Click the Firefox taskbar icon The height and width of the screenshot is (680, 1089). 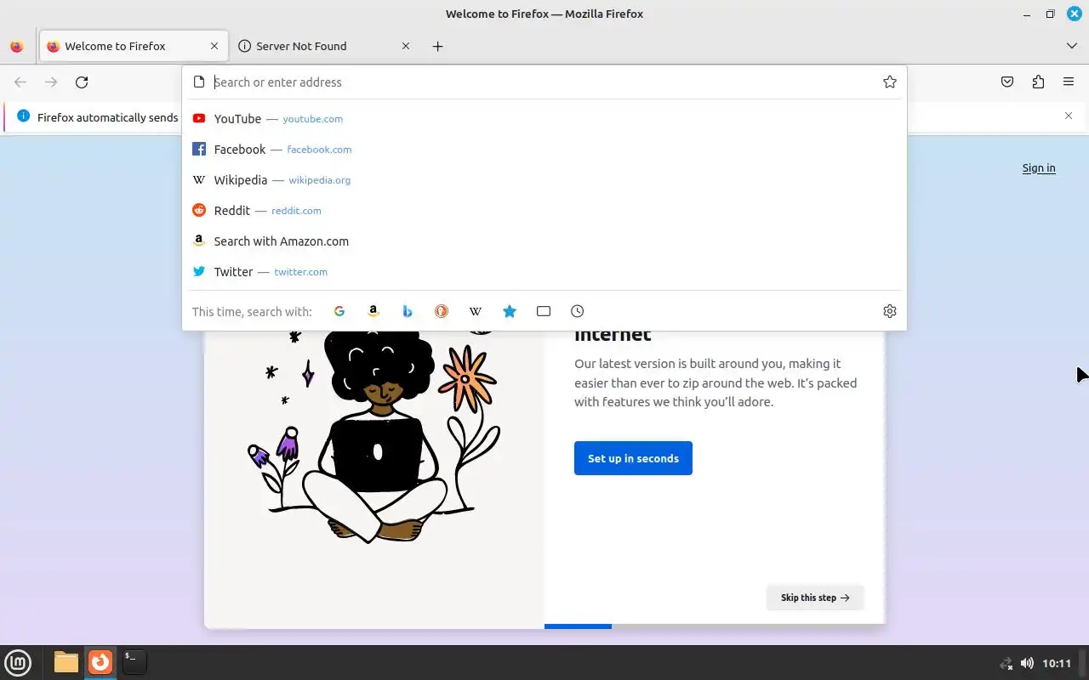[100, 662]
